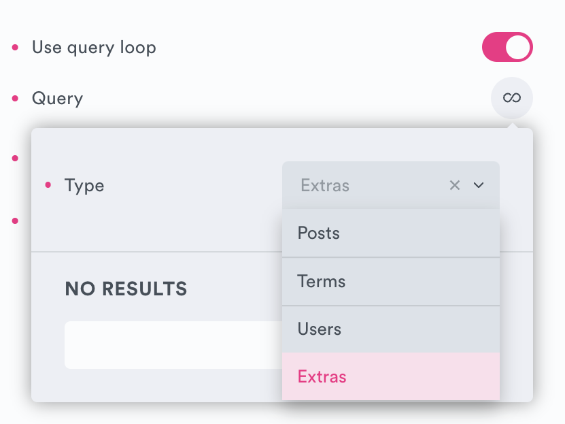Click the popup pointer below Query icon
The image size is (565, 424).
pos(515,125)
